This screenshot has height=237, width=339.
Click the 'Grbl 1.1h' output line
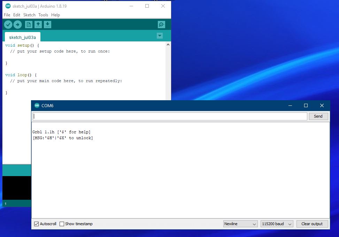pos(61,132)
